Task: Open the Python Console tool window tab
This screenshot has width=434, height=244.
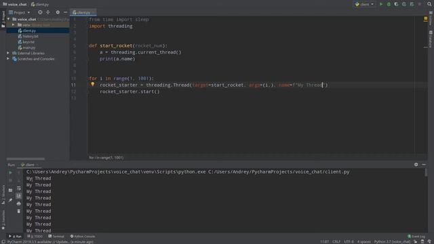Action: (x=83, y=237)
